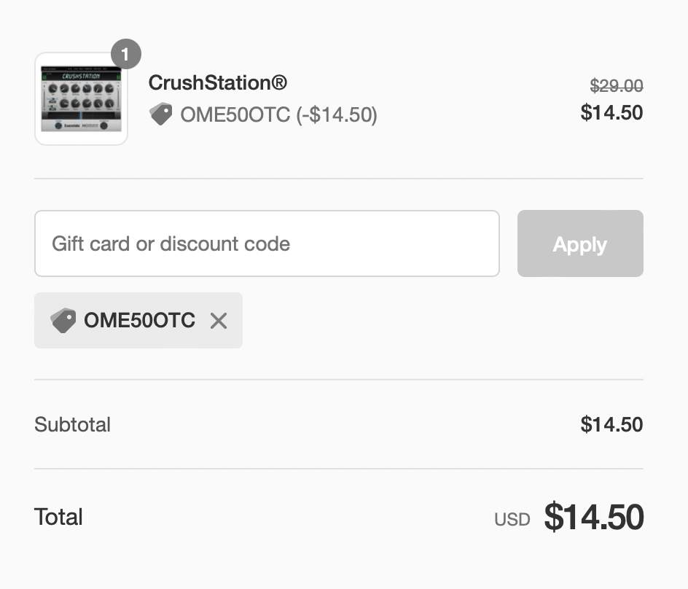Click the Total label

click(x=58, y=517)
